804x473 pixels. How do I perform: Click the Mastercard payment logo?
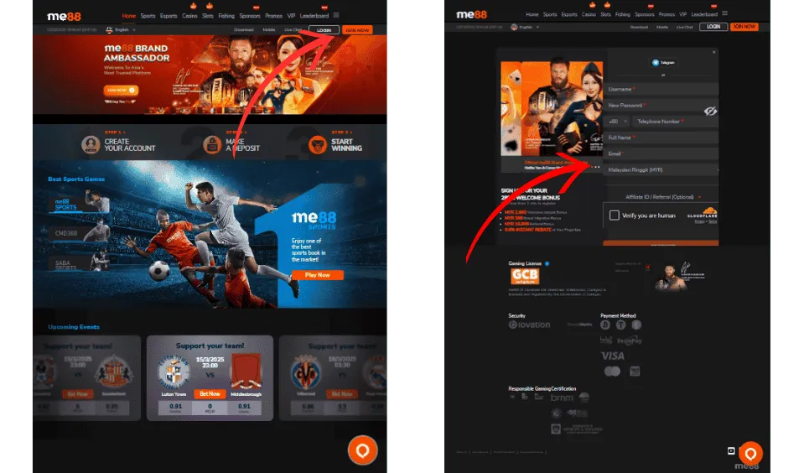click(612, 371)
